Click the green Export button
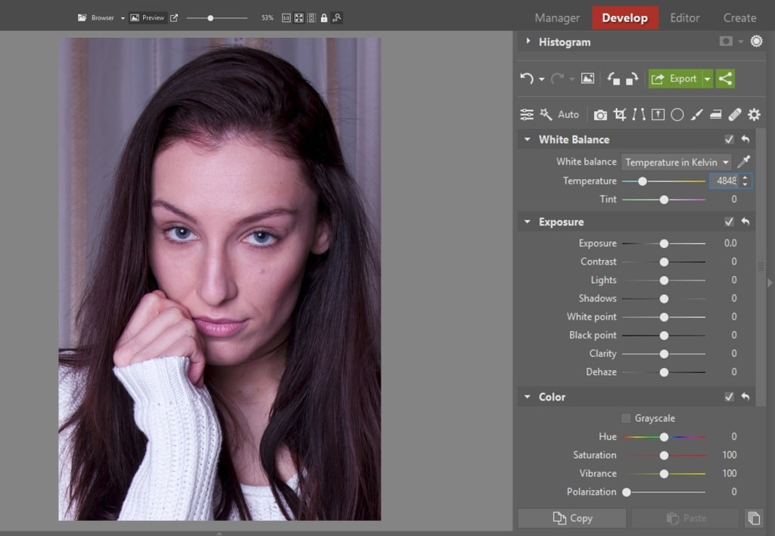The image size is (775, 536). (x=679, y=78)
